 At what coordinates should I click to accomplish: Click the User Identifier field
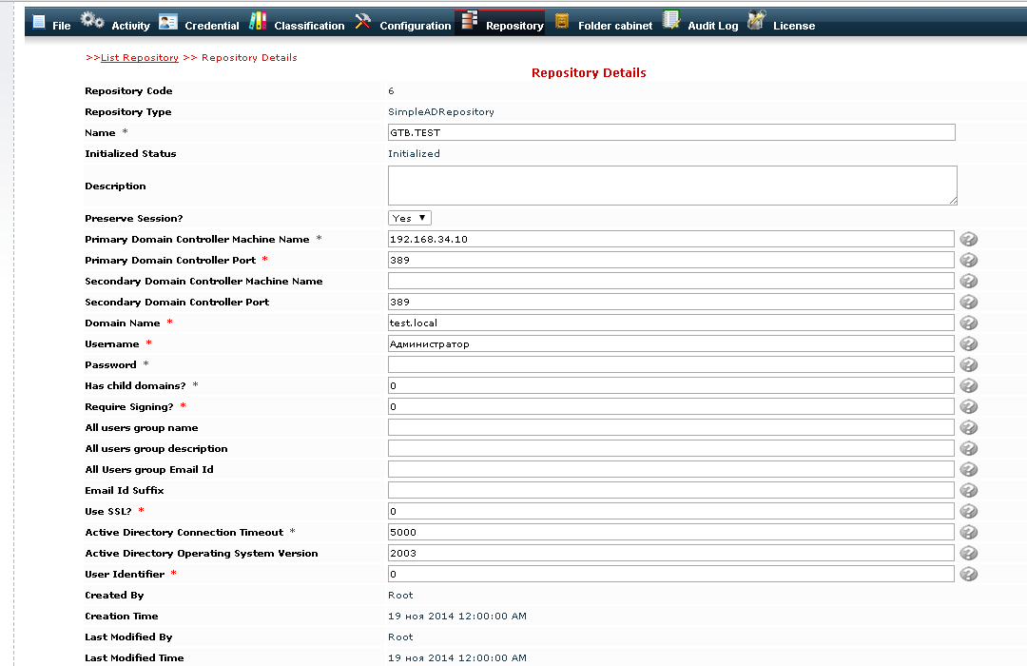coord(671,575)
